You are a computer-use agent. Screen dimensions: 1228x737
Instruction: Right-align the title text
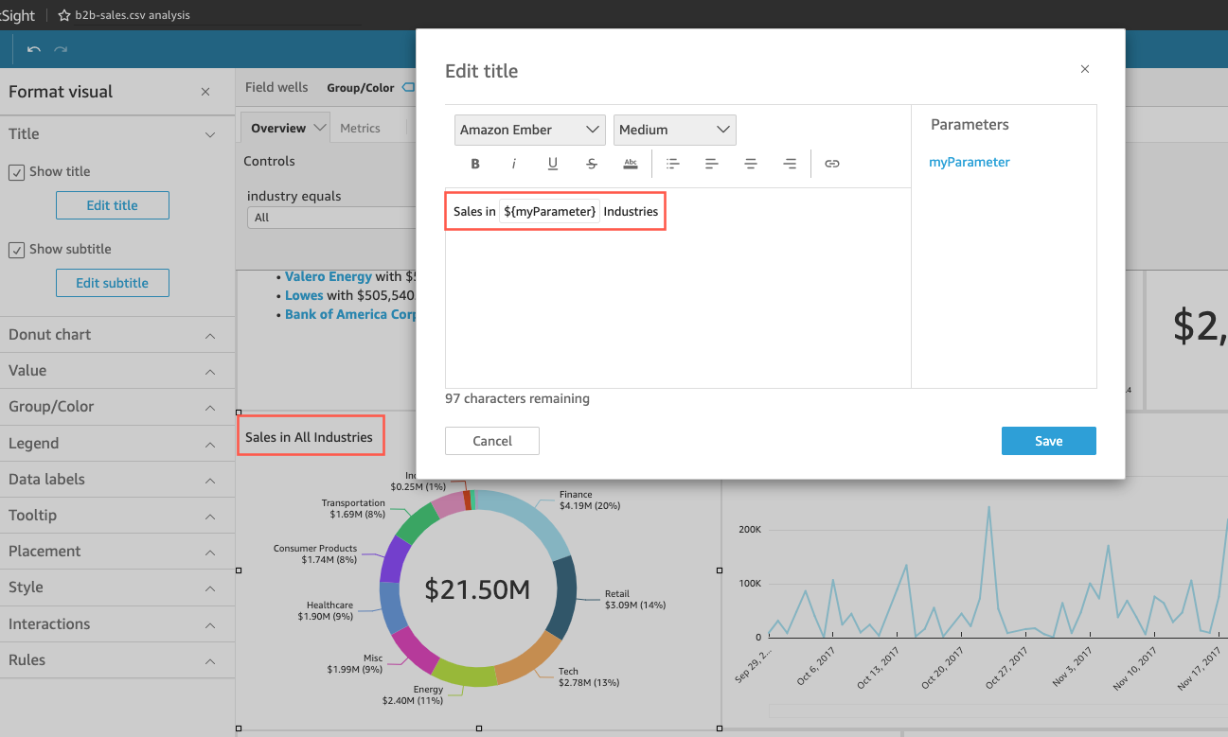pos(790,164)
